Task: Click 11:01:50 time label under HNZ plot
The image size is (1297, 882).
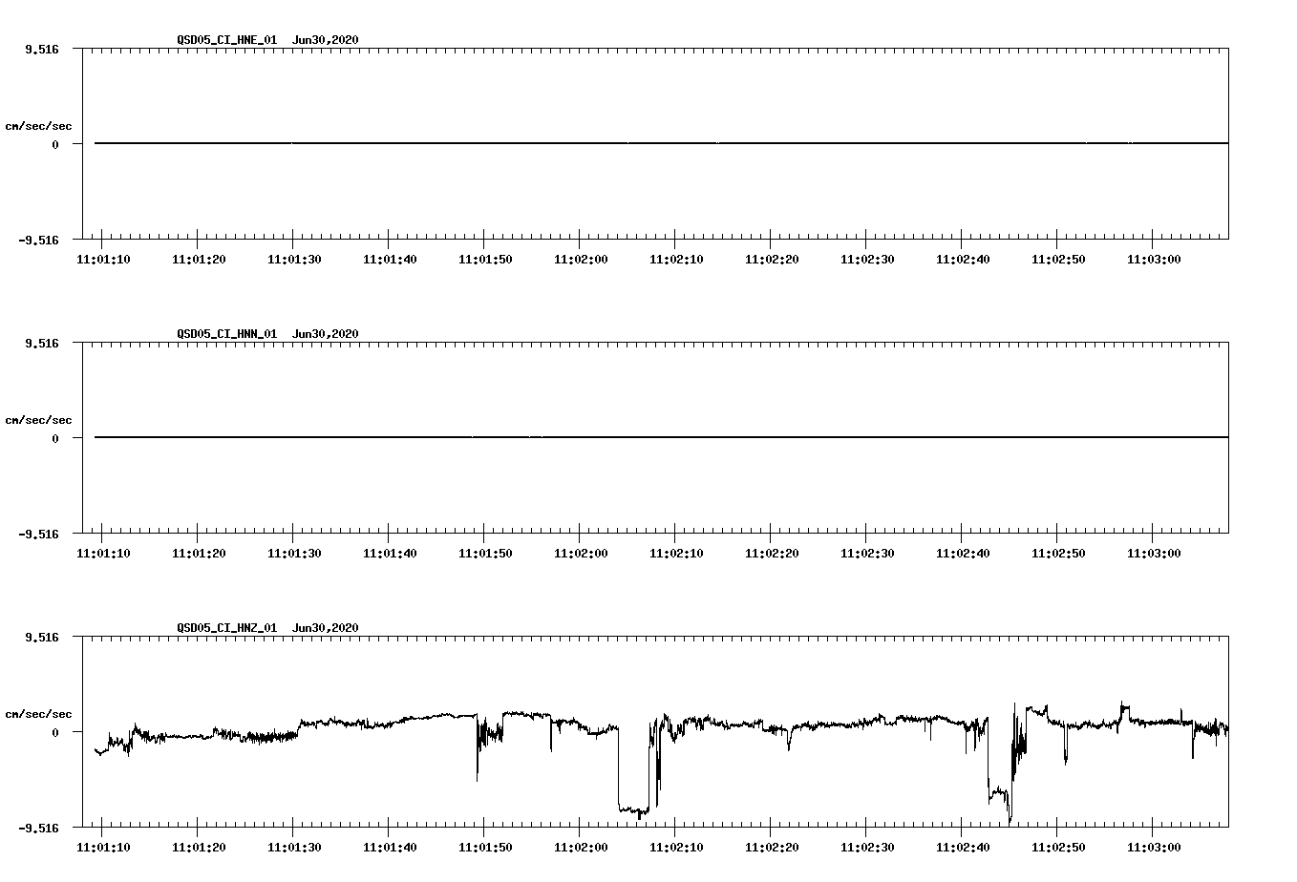Action: pos(485,848)
